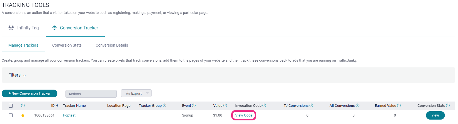Screen dimensions: 458x124
Task: Click help icon next to Tracker Group
Action: 165,105
